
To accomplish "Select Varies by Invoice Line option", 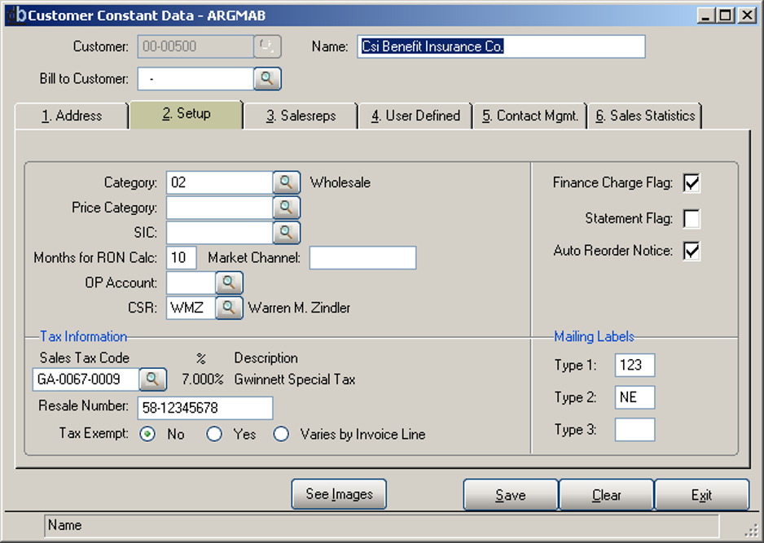I will 281,434.
